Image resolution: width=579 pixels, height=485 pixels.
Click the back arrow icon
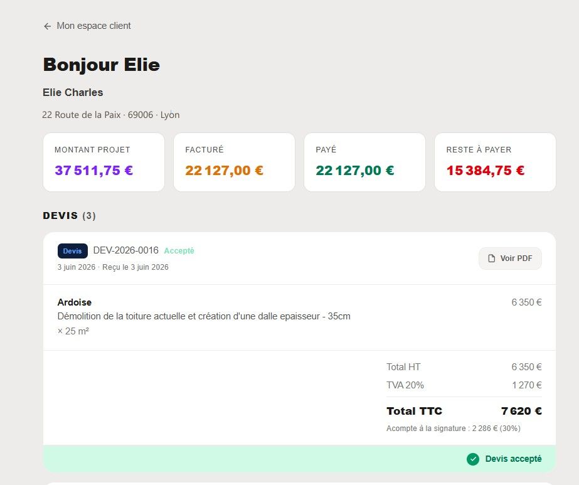[47, 26]
